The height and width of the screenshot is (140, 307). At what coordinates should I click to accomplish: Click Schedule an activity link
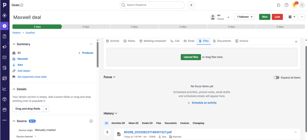(x=202, y=103)
